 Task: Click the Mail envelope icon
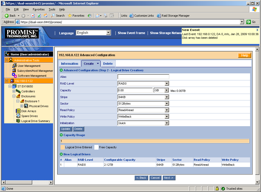[97, 16]
